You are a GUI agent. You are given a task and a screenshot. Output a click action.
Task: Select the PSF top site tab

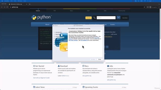point(55,11)
